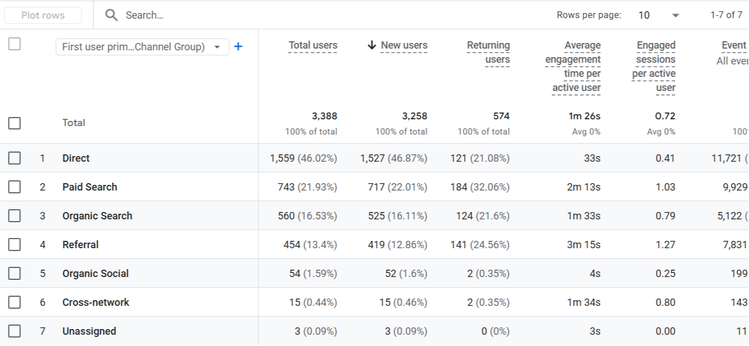
Task: Click the 1,559 (46.02%) total users cell
Action: pos(303,158)
